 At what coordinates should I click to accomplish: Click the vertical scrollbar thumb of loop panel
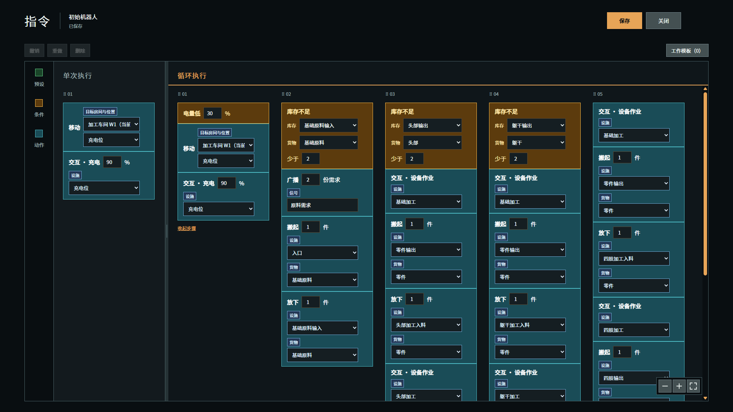coord(705,183)
